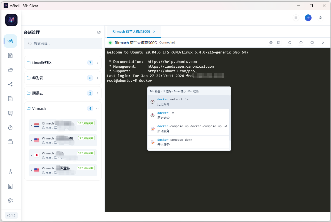The image size is (331, 222).
Task: Click the blue plus new session button
Action: click(308, 18)
